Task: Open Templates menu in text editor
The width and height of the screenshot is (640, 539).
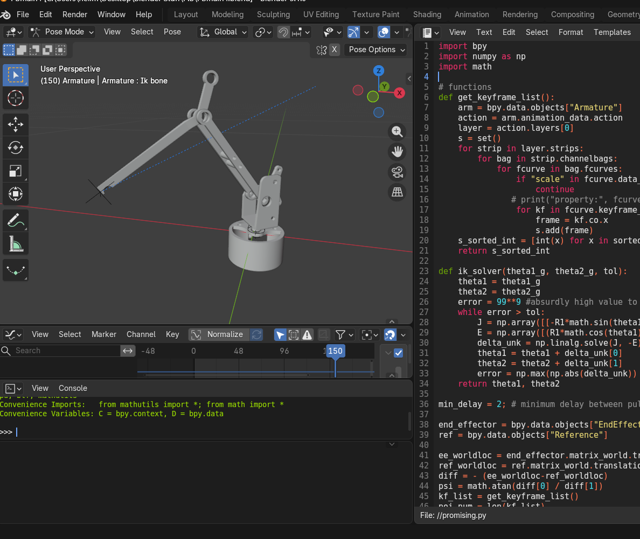Action: (612, 32)
